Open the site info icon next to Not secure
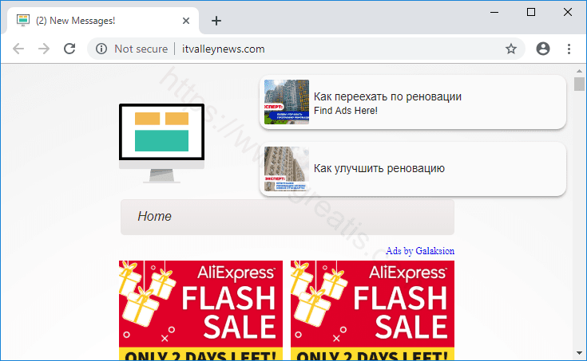 (101, 49)
